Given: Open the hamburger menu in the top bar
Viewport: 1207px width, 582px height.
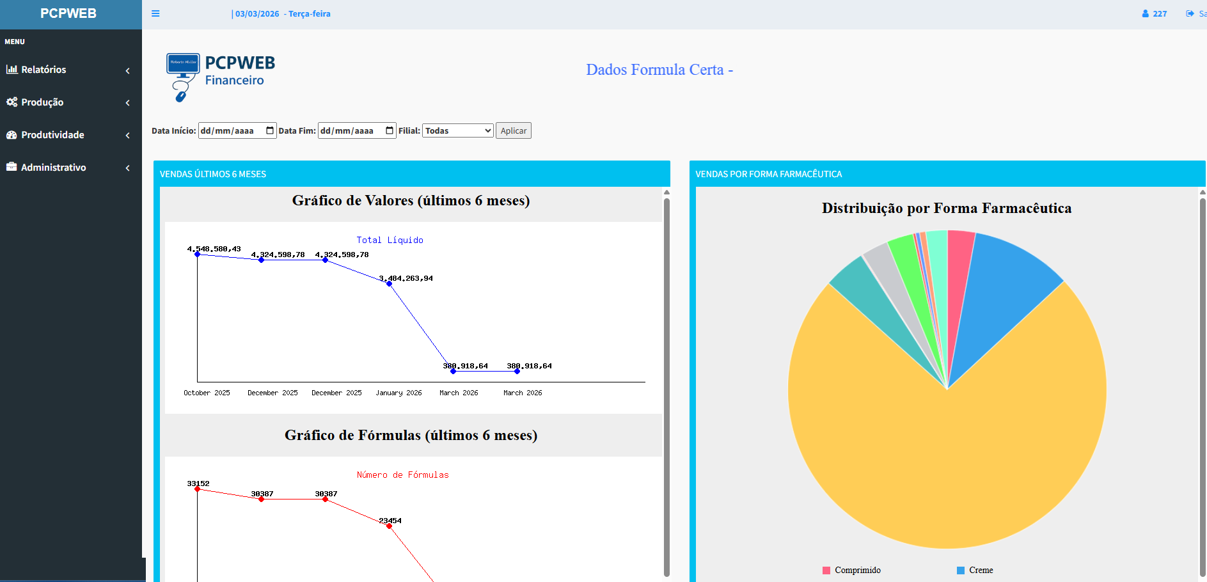Looking at the screenshot, I should [155, 13].
